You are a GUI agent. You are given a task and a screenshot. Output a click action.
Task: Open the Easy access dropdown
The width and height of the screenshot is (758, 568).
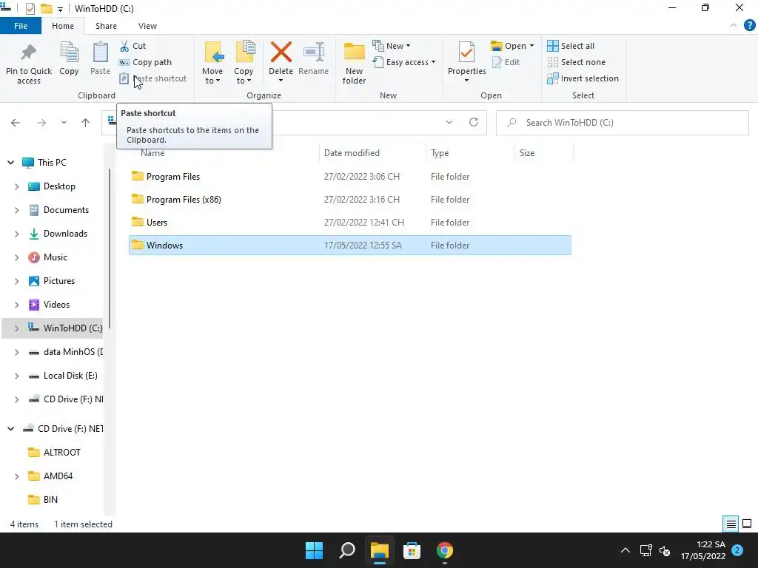(403, 62)
